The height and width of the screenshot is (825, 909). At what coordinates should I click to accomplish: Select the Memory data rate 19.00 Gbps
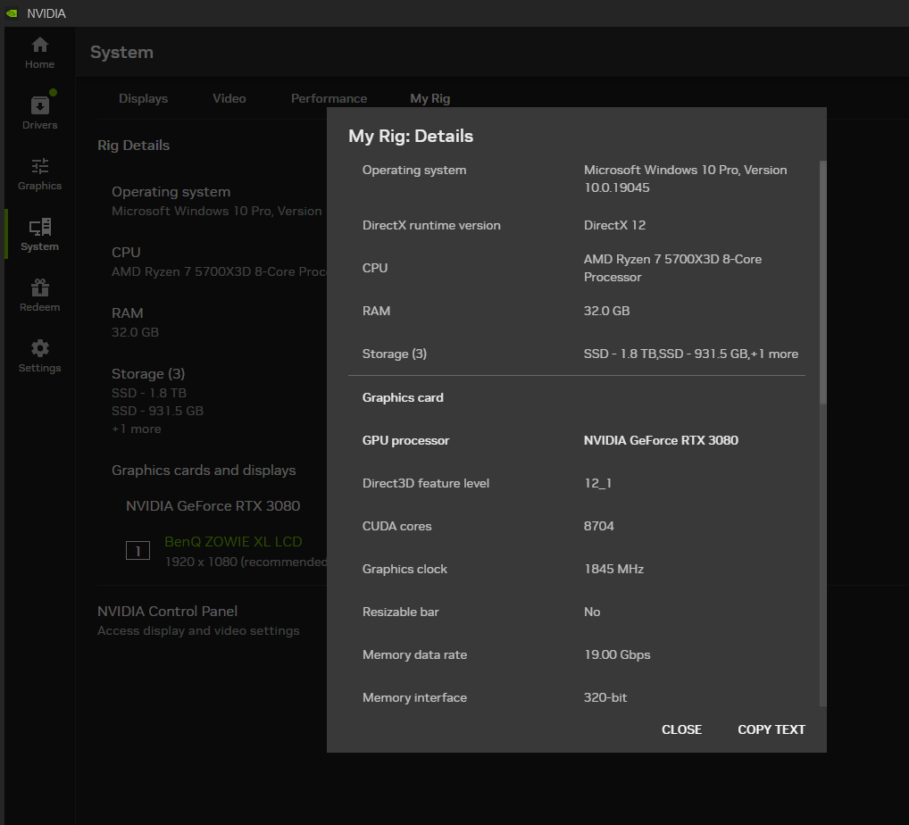click(x=617, y=655)
